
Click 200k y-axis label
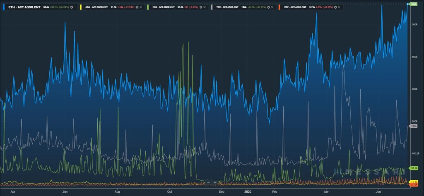414,121
